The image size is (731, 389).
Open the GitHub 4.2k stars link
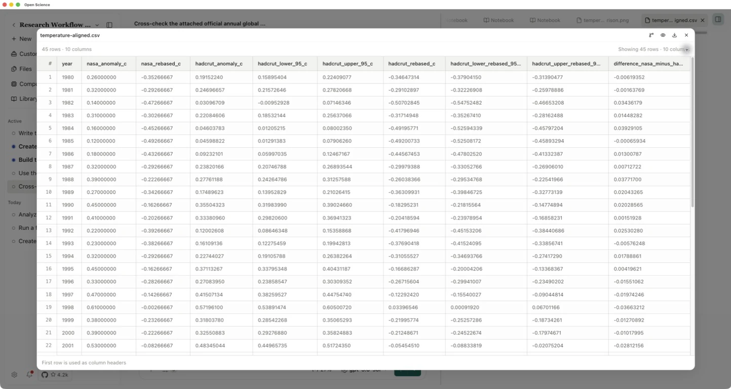(x=55, y=375)
